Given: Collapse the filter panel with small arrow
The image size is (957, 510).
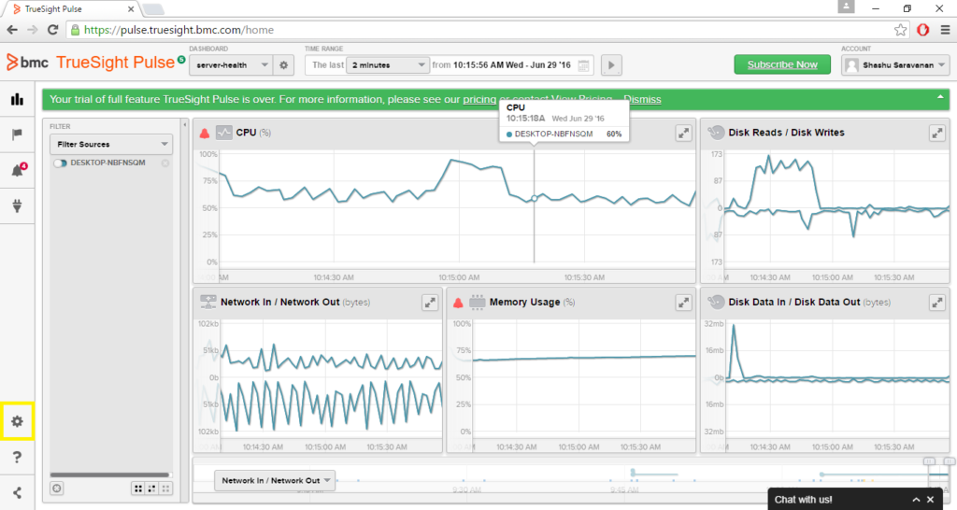Looking at the screenshot, I should click(185, 125).
